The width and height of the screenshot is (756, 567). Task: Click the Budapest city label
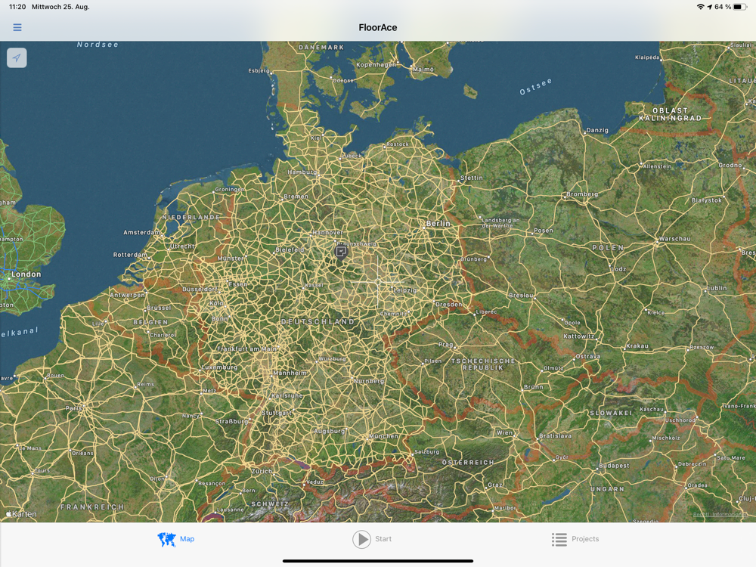(x=614, y=466)
